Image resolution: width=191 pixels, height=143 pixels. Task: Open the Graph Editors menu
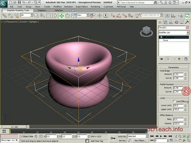(82, 7)
